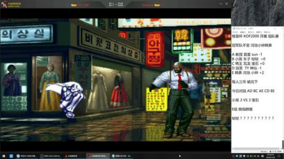This screenshot has height=159, width=284.
Task: Click the 'KOF2000' title line in Notepad
Action: tap(255, 36)
